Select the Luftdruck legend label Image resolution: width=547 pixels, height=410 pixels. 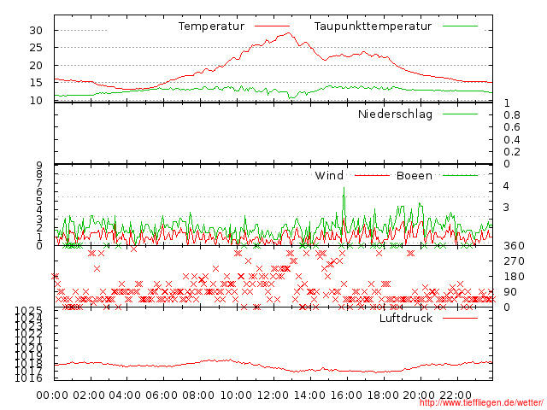[x=406, y=318]
